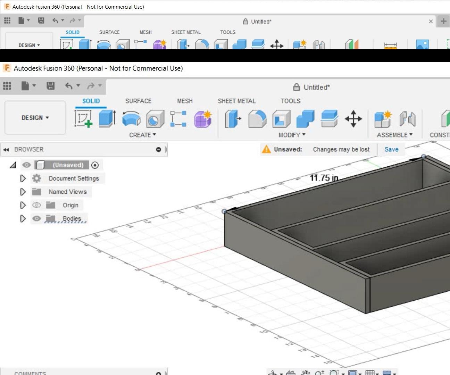Viewport: 450px width, 375px height.
Task: Switch to the large MESH tab
Action: (184, 101)
